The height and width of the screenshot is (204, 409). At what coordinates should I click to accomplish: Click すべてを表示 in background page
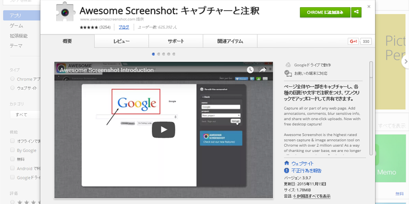[x=392, y=126]
